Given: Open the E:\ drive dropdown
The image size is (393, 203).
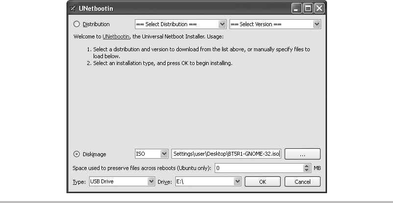Looking at the screenshot, I should (x=208, y=181).
